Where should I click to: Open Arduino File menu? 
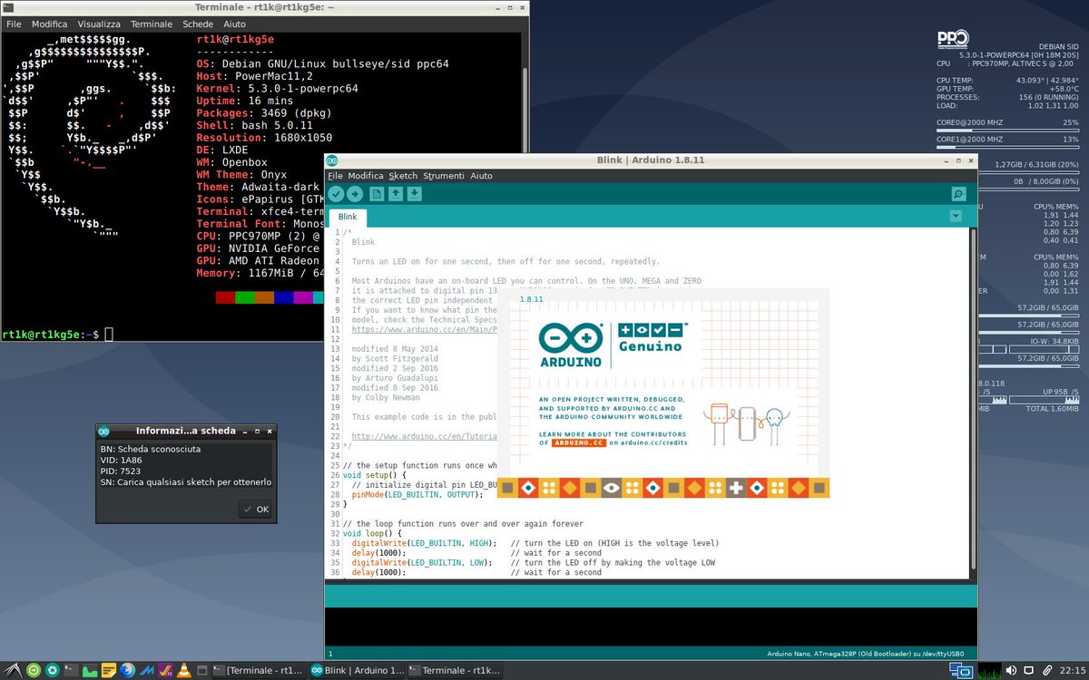(x=335, y=175)
